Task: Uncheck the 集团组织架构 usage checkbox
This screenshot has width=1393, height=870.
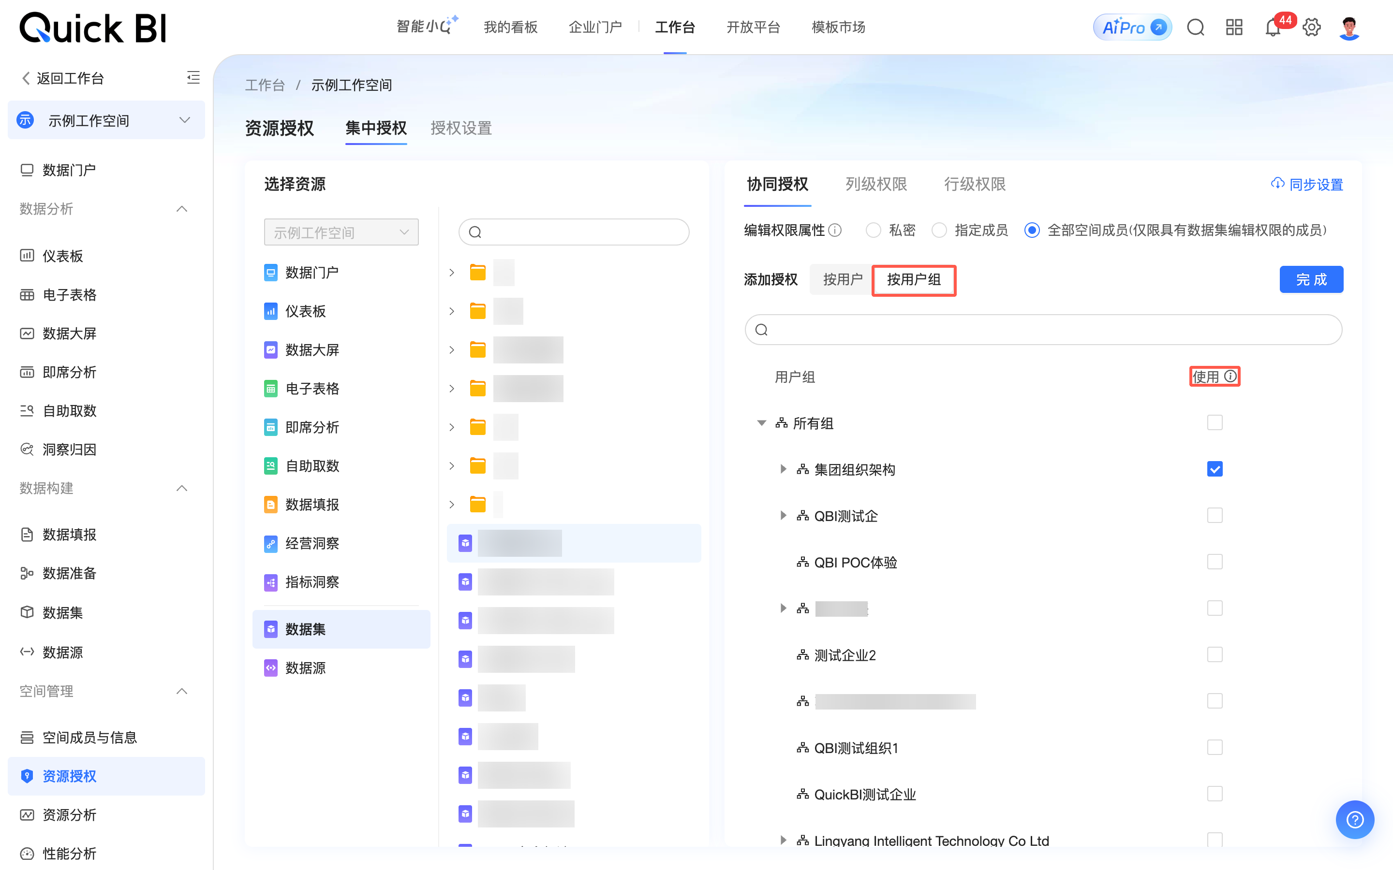Action: coord(1215,469)
